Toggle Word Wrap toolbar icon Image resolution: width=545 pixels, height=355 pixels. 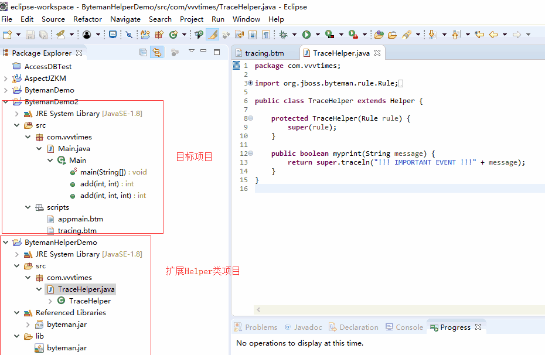[x=240, y=35]
